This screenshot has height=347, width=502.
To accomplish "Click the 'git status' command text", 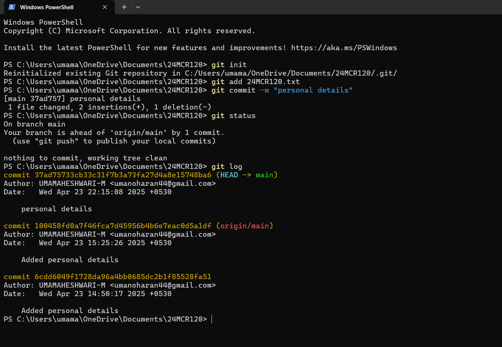I will click(233, 115).
